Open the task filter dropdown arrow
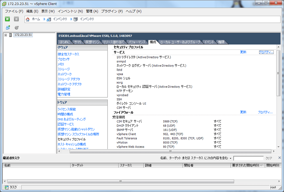Image resolution: width=284 pixels, height=192 pixels. point(230,159)
